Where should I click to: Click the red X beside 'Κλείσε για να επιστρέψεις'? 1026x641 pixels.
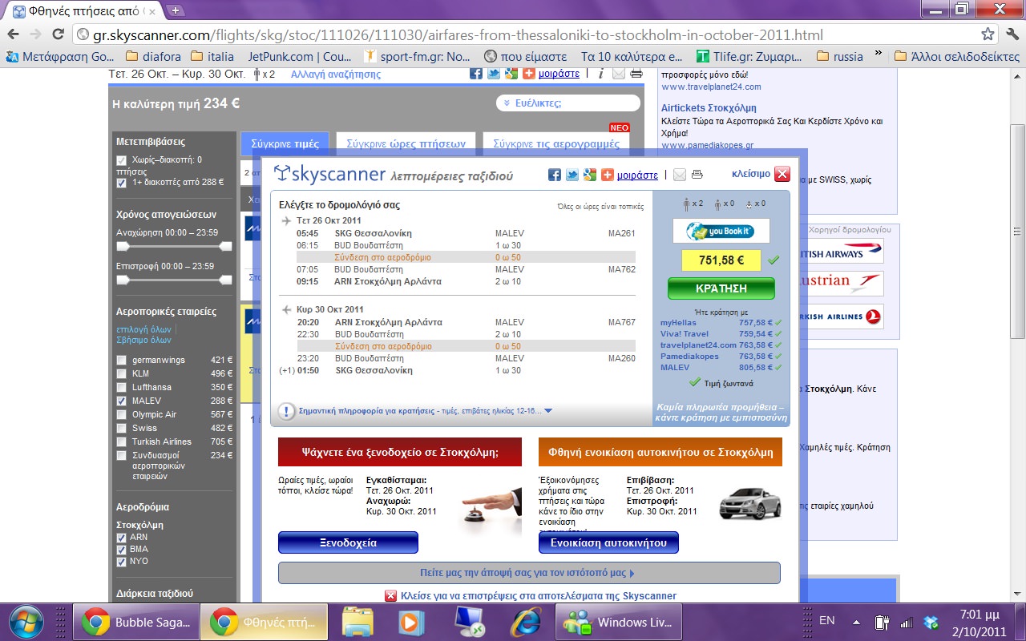390,595
